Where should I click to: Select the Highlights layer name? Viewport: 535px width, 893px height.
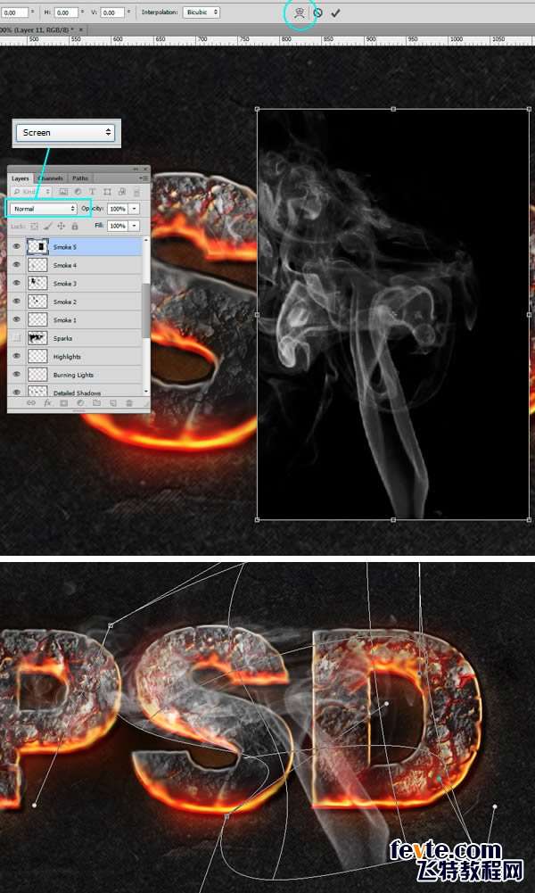click(x=67, y=357)
